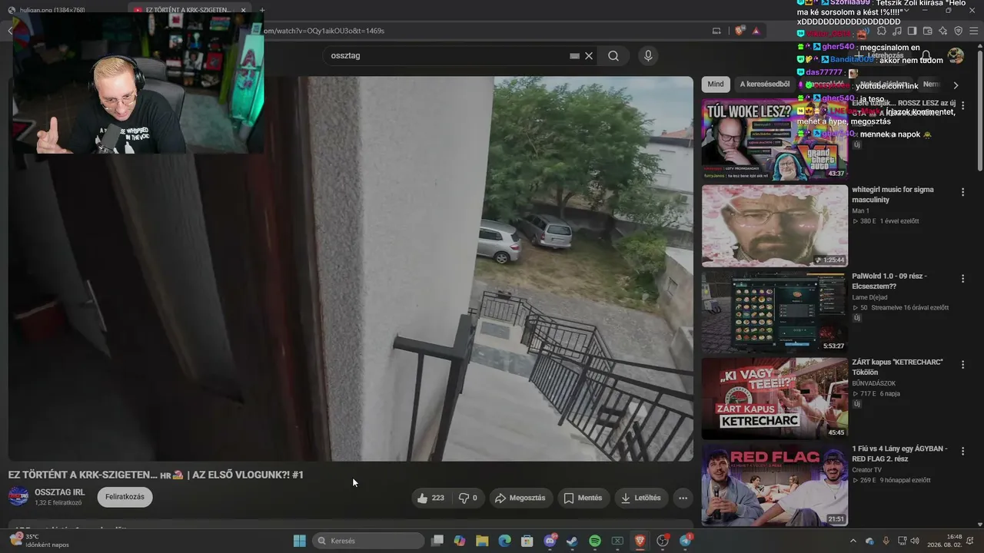Open the Brave Wallet icon
The height and width of the screenshot is (553, 984).
(x=927, y=31)
